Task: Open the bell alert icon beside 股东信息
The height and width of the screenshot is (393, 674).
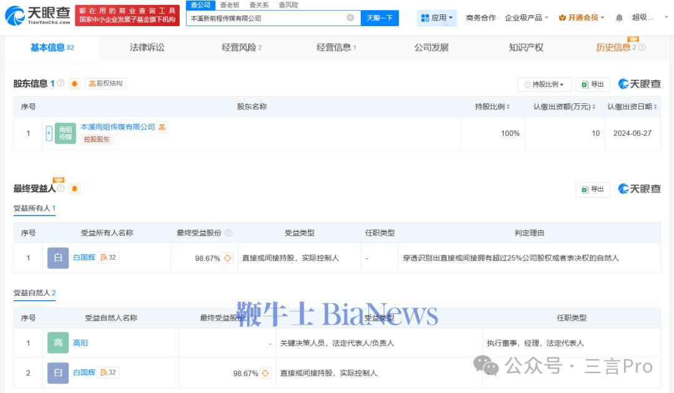Action: [74, 83]
